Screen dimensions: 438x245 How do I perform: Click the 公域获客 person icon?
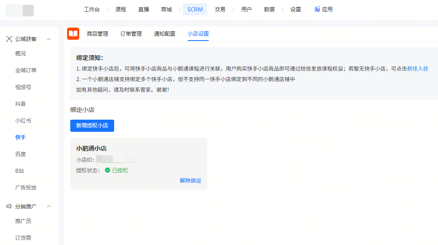point(9,39)
